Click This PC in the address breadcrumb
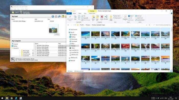Image resolution: width=179 pixels, height=100 pixels. point(82,25)
